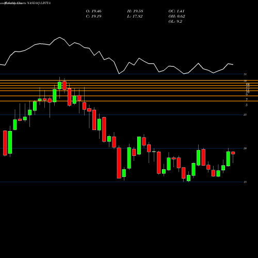Select the open value O: 19.46
Viewport: 258px width, 258px height.
94,11
